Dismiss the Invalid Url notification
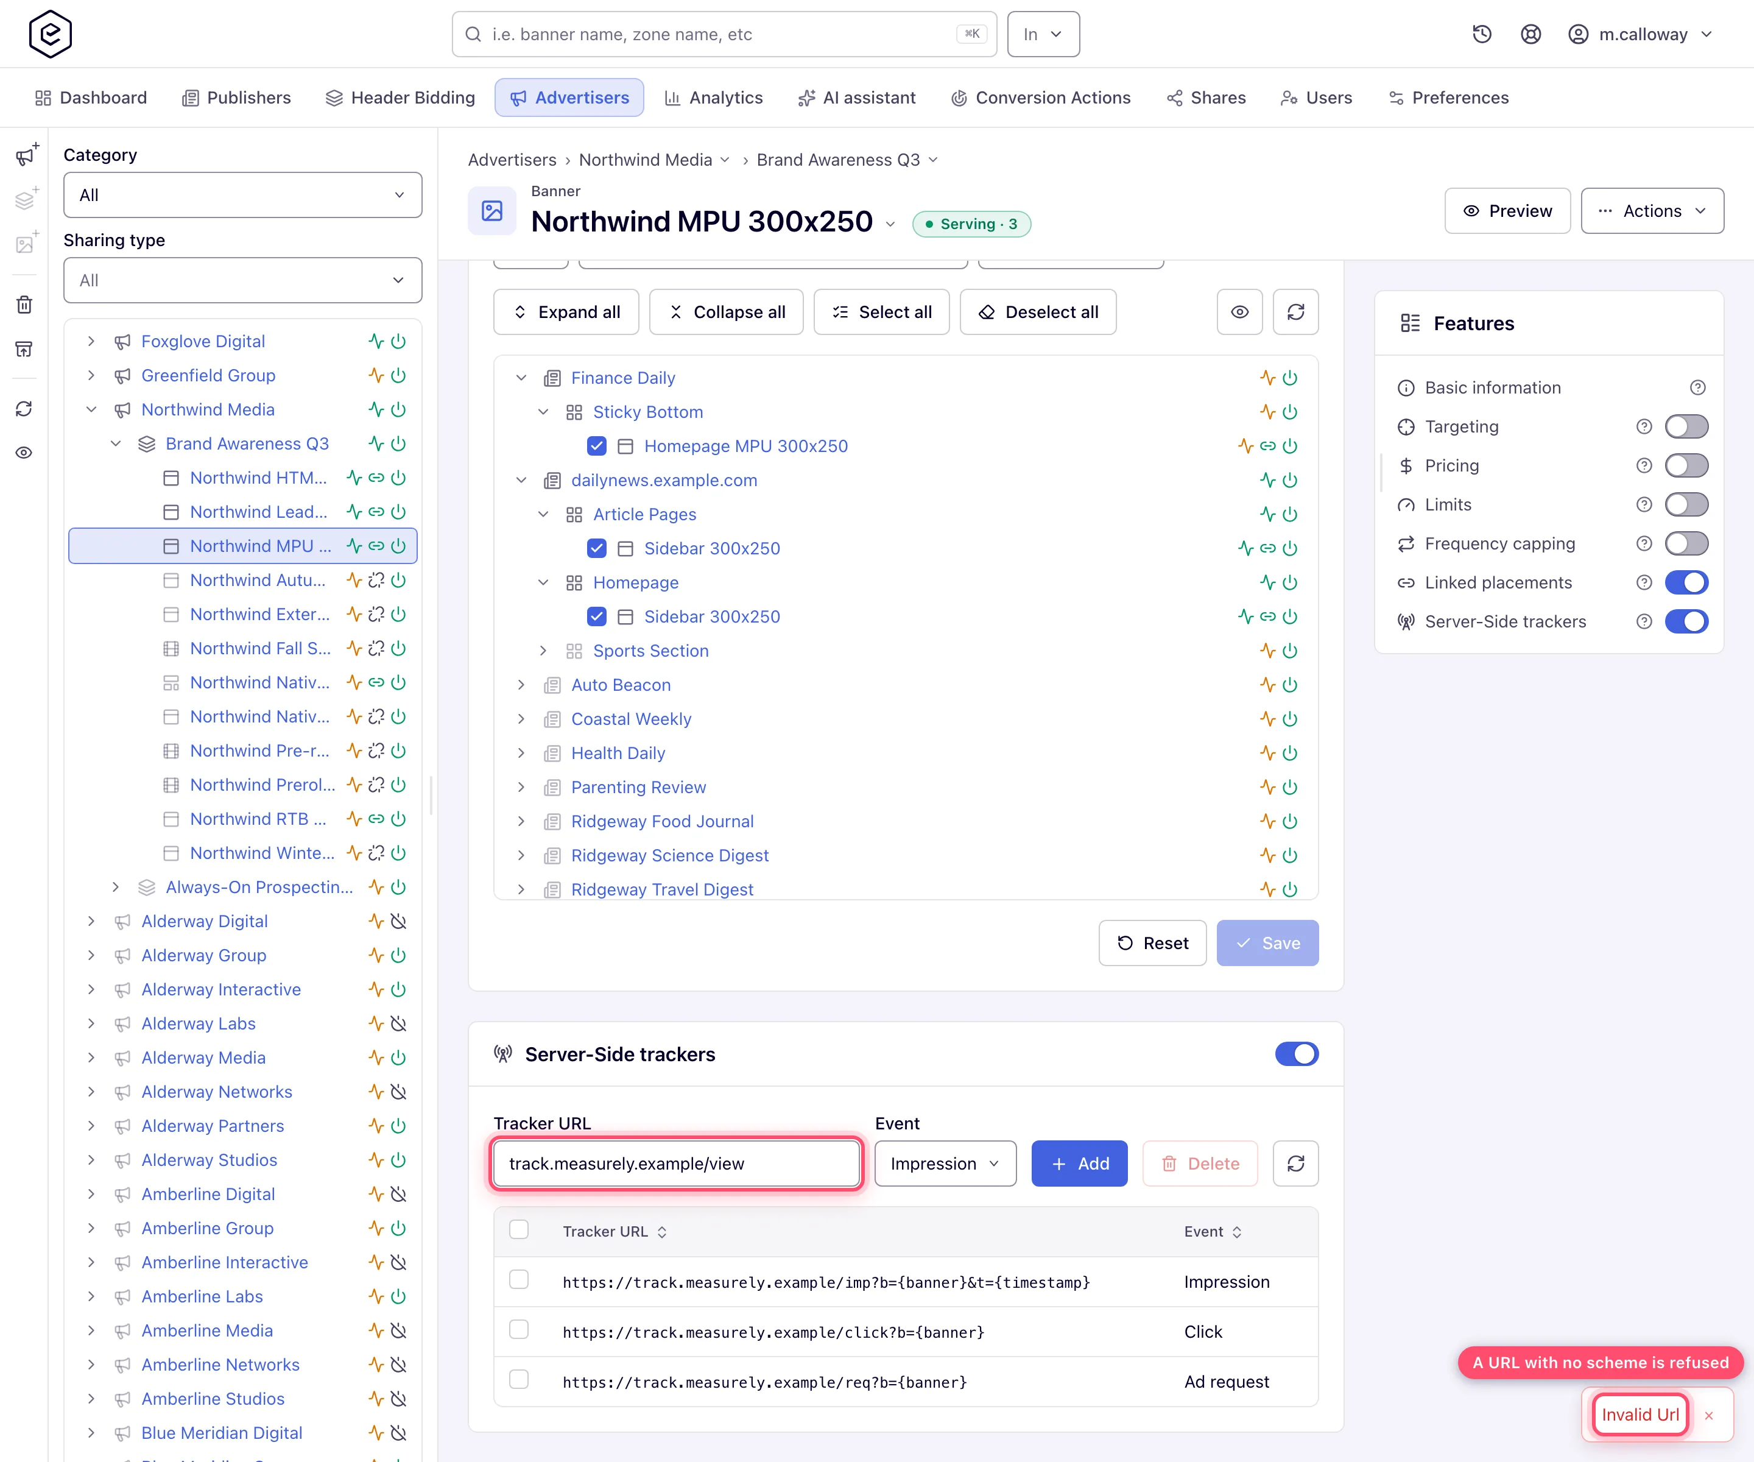The image size is (1754, 1462). 1709,1415
